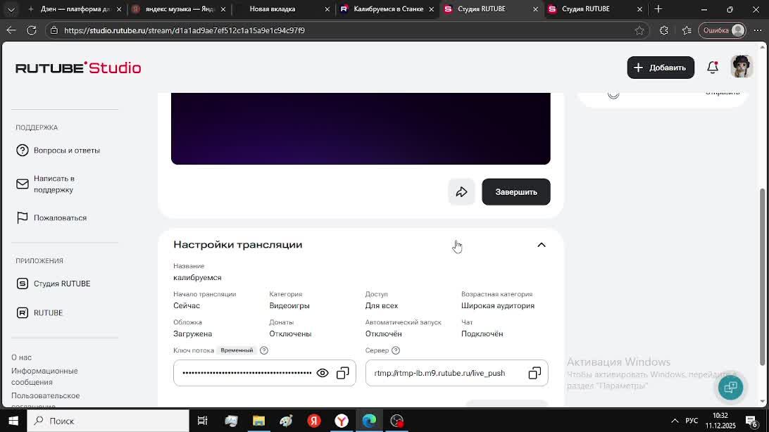This screenshot has height=432, width=769.
Task: Copy the stream key
Action: pos(343,373)
